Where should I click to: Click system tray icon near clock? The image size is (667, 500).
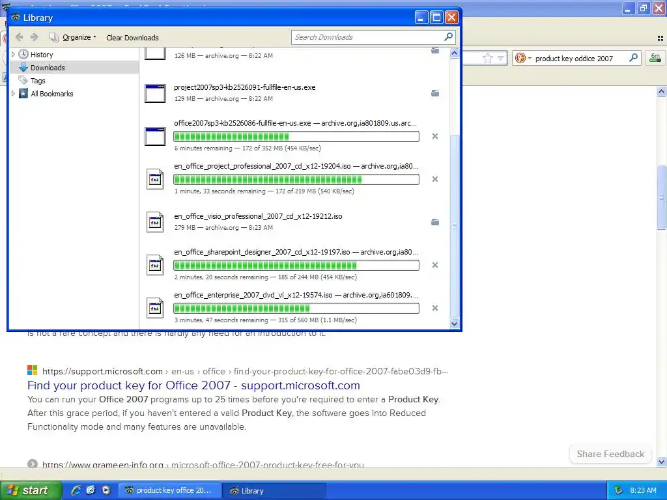pyautogui.click(x=619, y=490)
